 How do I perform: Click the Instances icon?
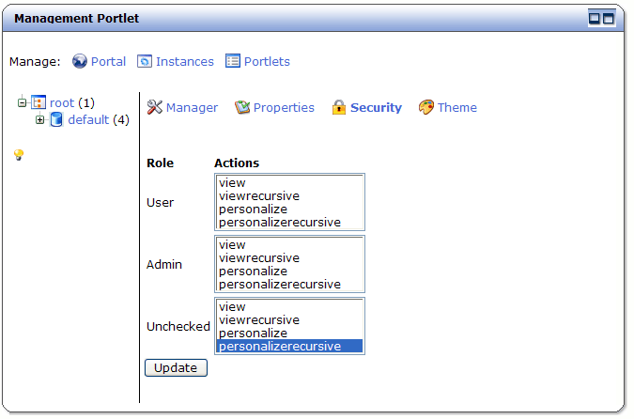point(145,61)
